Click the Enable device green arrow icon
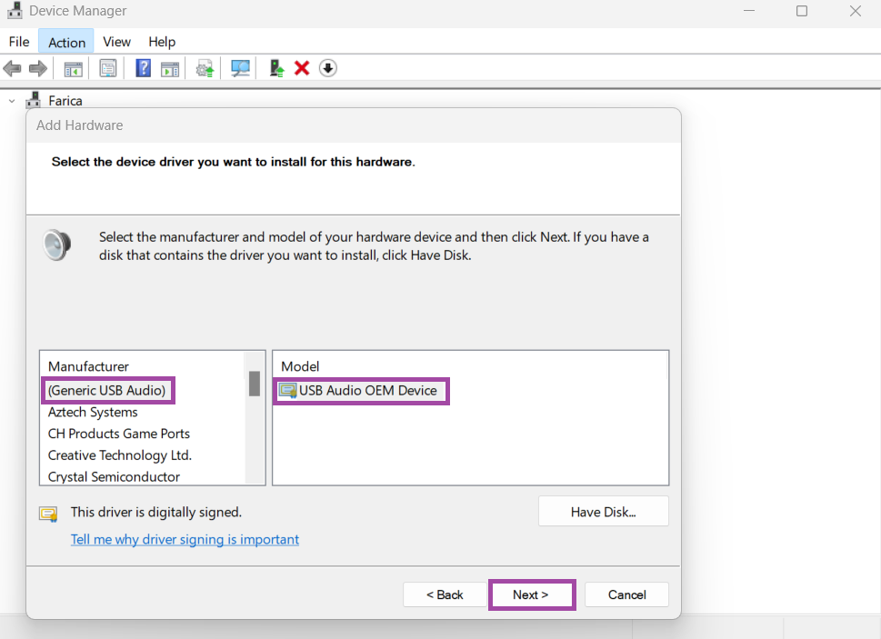The height and width of the screenshot is (639, 881). pyautogui.click(x=276, y=68)
